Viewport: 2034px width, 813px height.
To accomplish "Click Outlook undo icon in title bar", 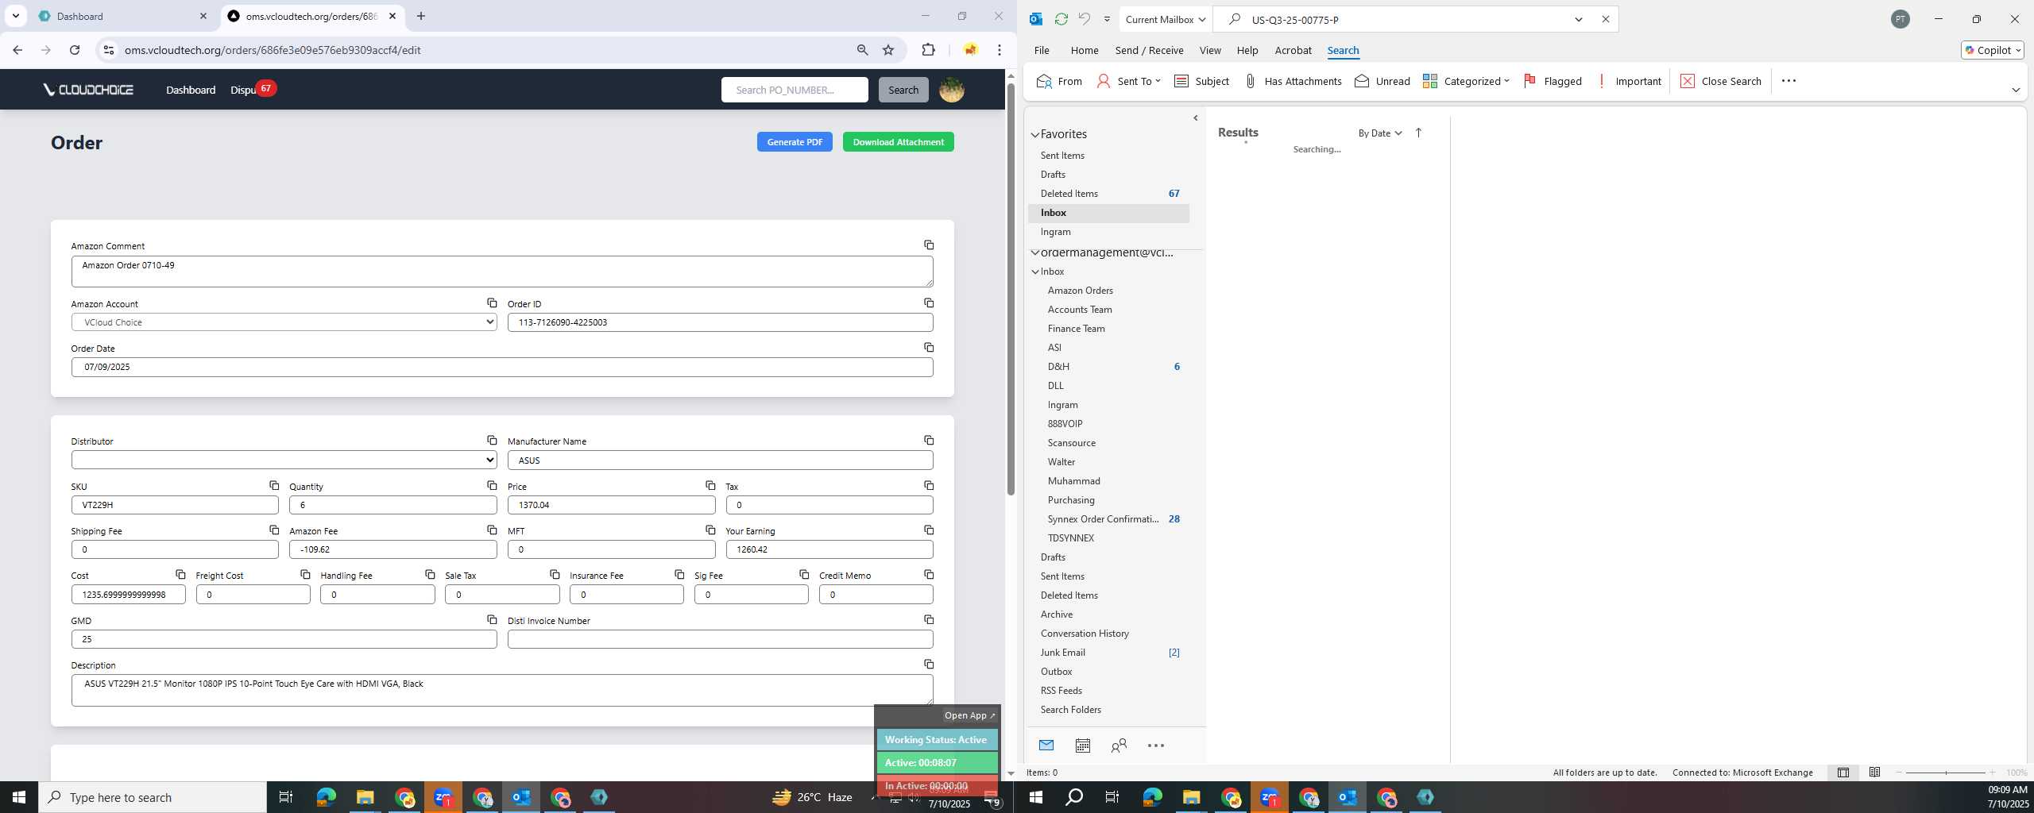I will 1085,19.
